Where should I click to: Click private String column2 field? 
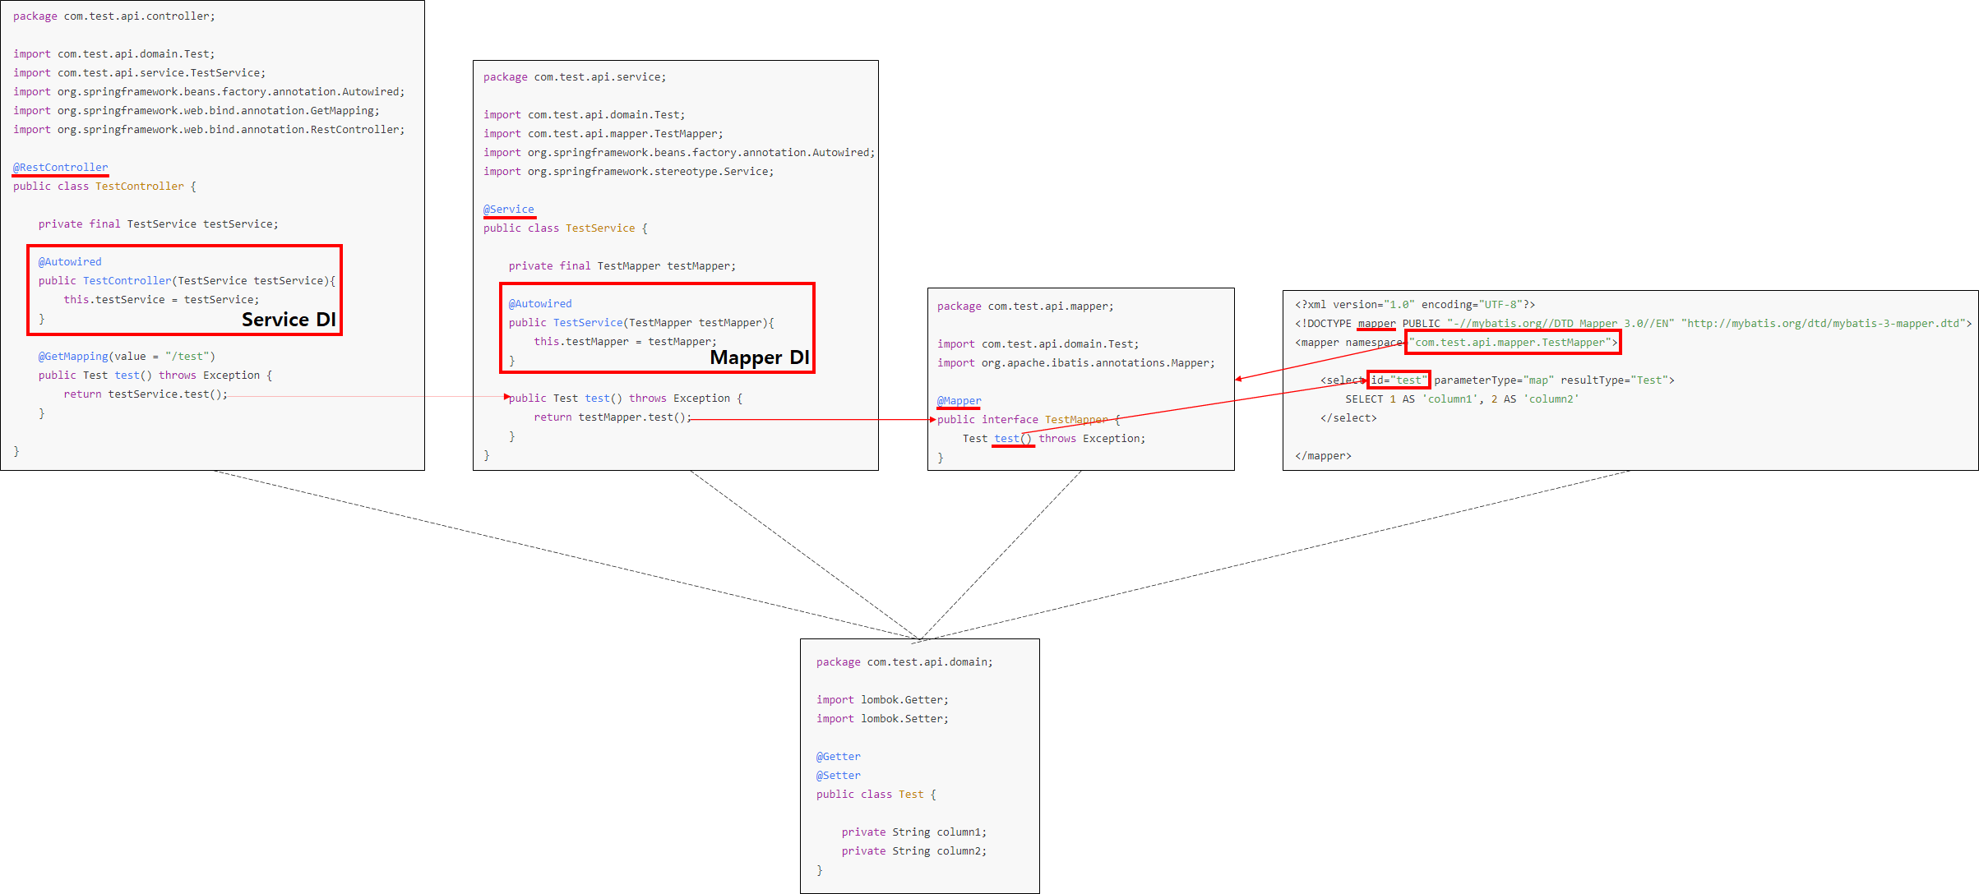pos(913,851)
